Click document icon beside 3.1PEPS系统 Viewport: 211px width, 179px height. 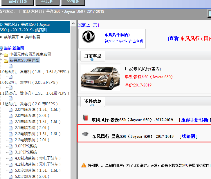(11, 152)
